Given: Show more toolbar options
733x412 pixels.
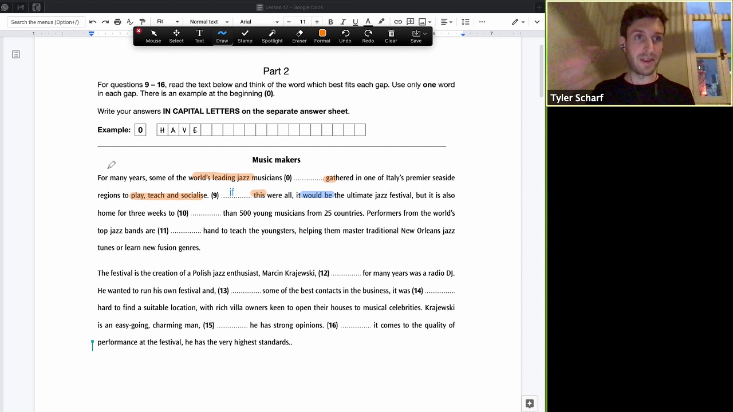Looking at the screenshot, I should click(x=482, y=22).
